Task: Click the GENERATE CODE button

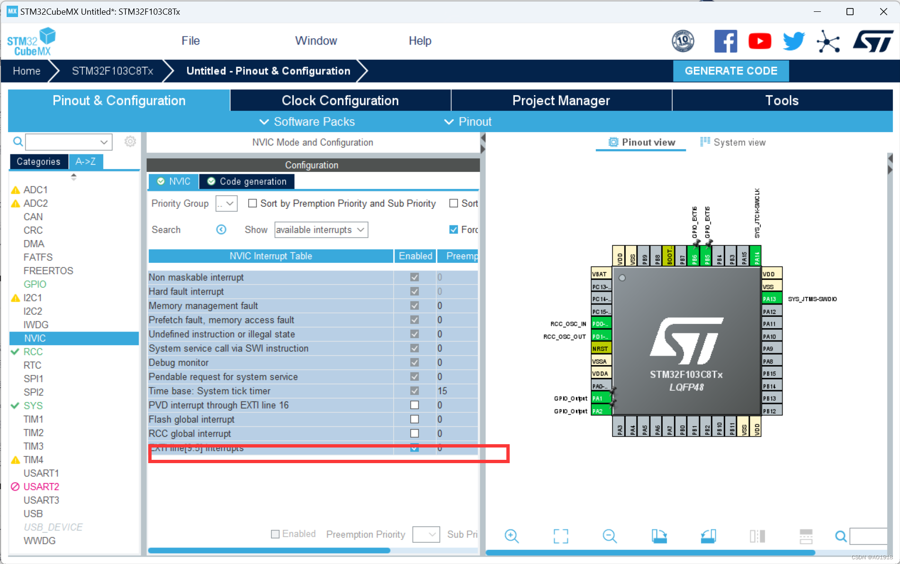Action: tap(731, 71)
